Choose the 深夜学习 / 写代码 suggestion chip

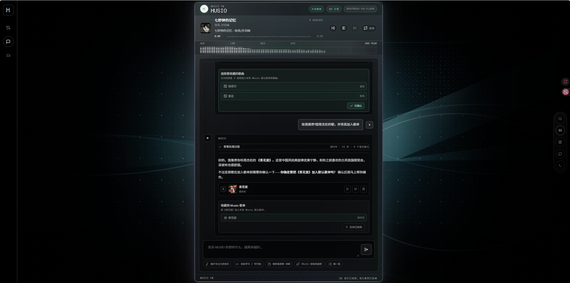pos(248,264)
